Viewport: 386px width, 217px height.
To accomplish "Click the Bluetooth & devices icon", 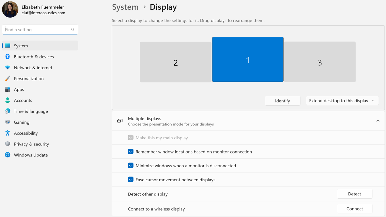I will (x=8, y=56).
